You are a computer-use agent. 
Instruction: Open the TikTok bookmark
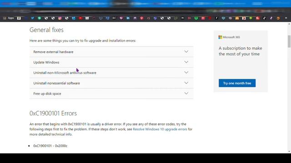tap(264, 18)
